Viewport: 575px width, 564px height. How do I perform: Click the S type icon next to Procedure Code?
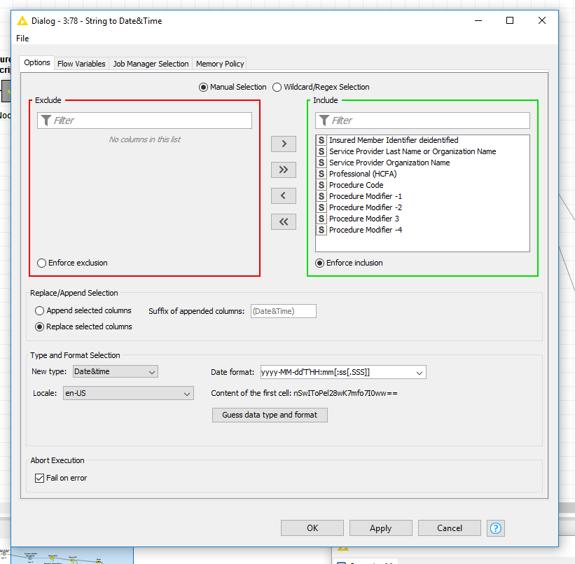(x=321, y=185)
